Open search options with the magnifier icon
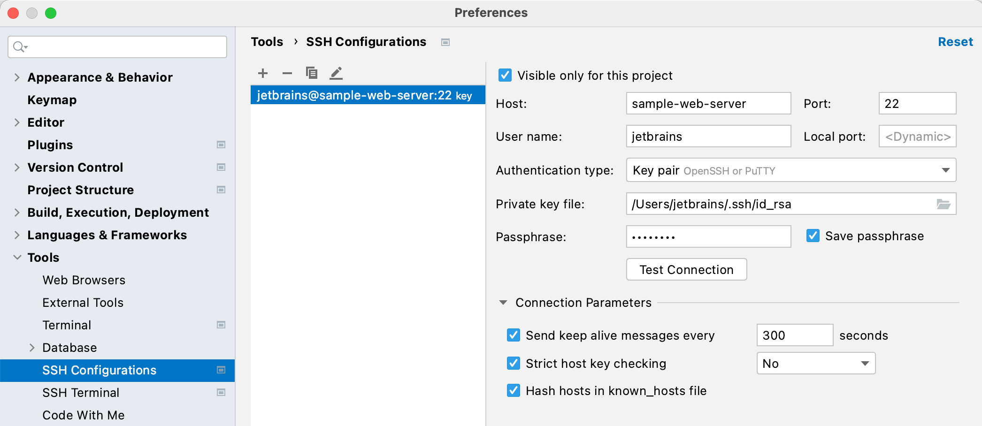 click(20, 47)
